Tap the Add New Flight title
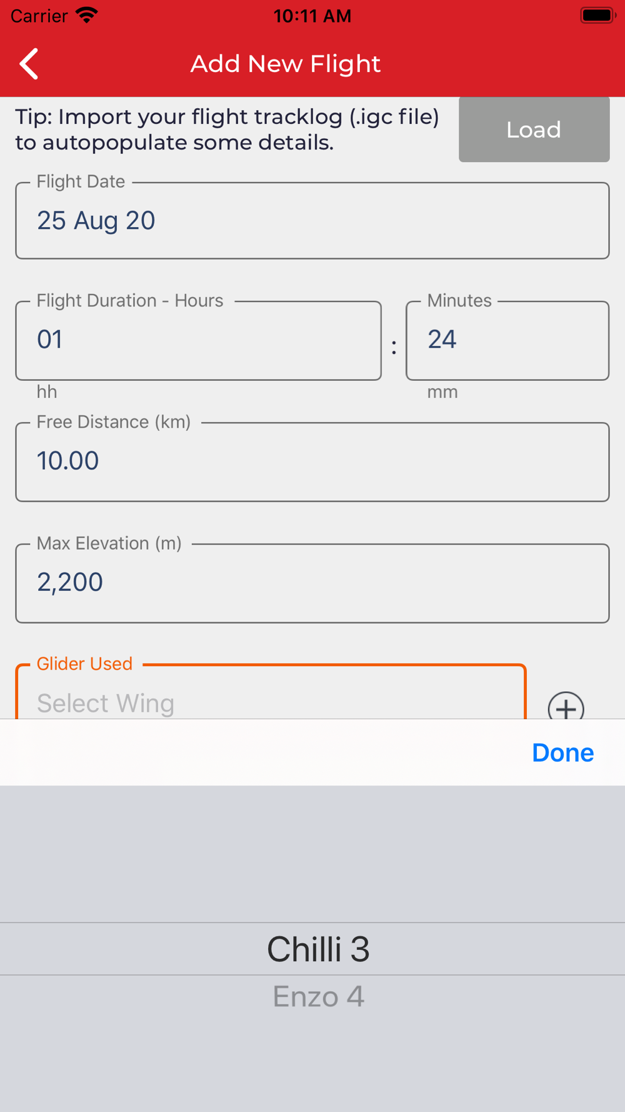The width and height of the screenshot is (625, 1112). click(286, 64)
